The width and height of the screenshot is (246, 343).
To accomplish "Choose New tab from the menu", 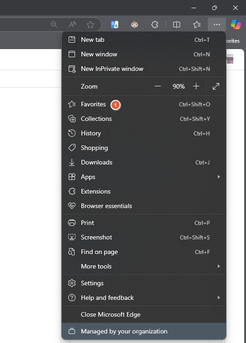I will tap(144, 40).
